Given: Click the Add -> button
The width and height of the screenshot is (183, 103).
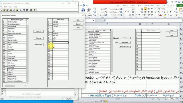Looking at the screenshot, I should [38, 31].
